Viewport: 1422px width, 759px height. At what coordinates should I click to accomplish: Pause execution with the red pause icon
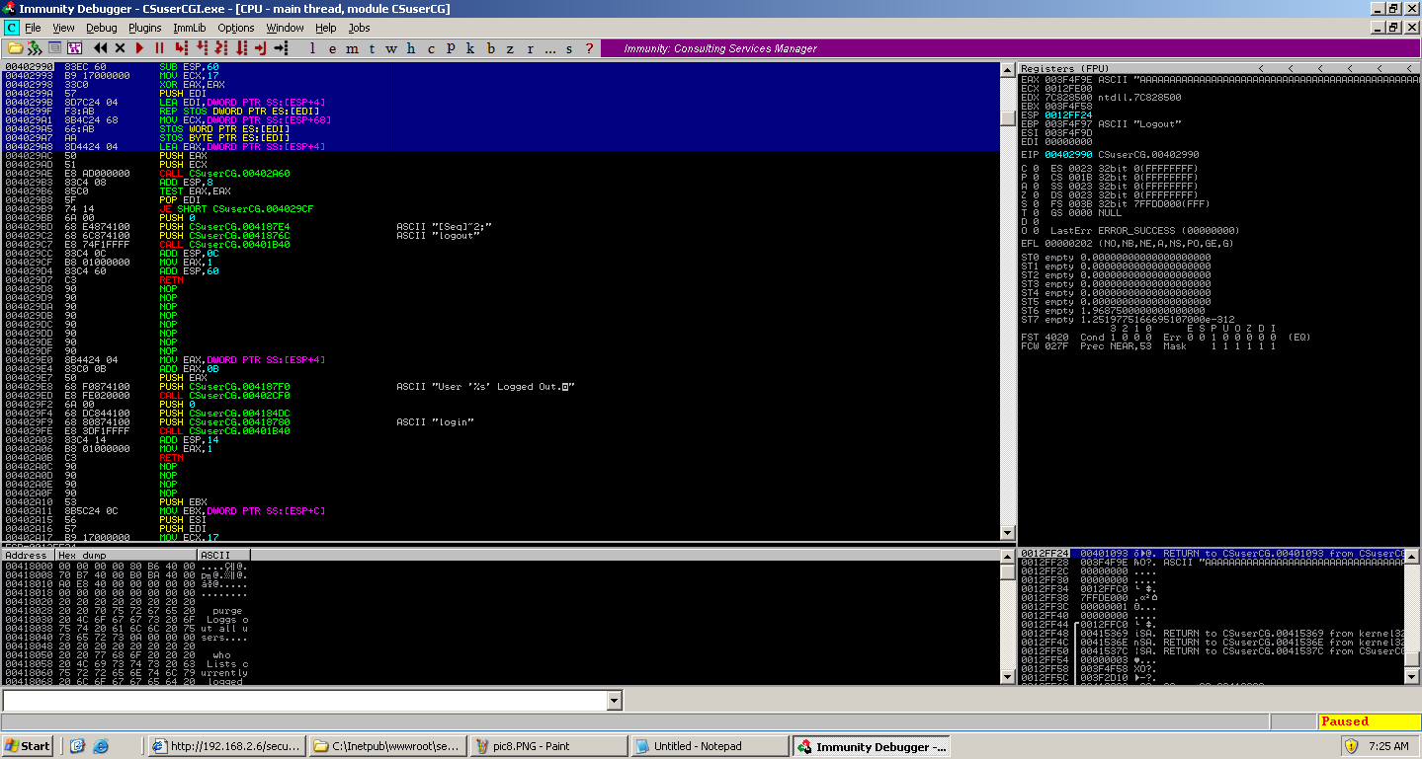point(159,47)
